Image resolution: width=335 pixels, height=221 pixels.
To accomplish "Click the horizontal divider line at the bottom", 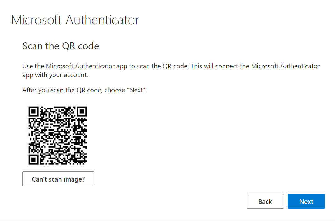I will pyautogui.click(x=167, y=221).
